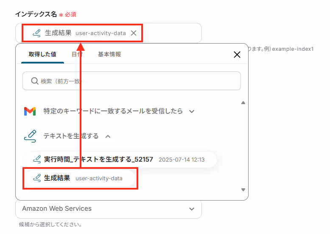Click the インデックス名 input field

pos(109,33)
